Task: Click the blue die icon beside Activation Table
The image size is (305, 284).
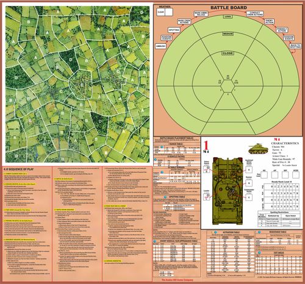Action: [x=215, y=232]
